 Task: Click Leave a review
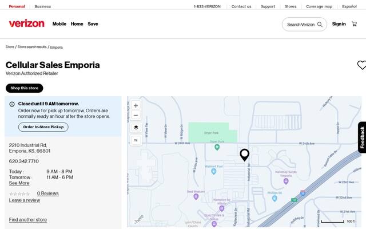[25, 200]
